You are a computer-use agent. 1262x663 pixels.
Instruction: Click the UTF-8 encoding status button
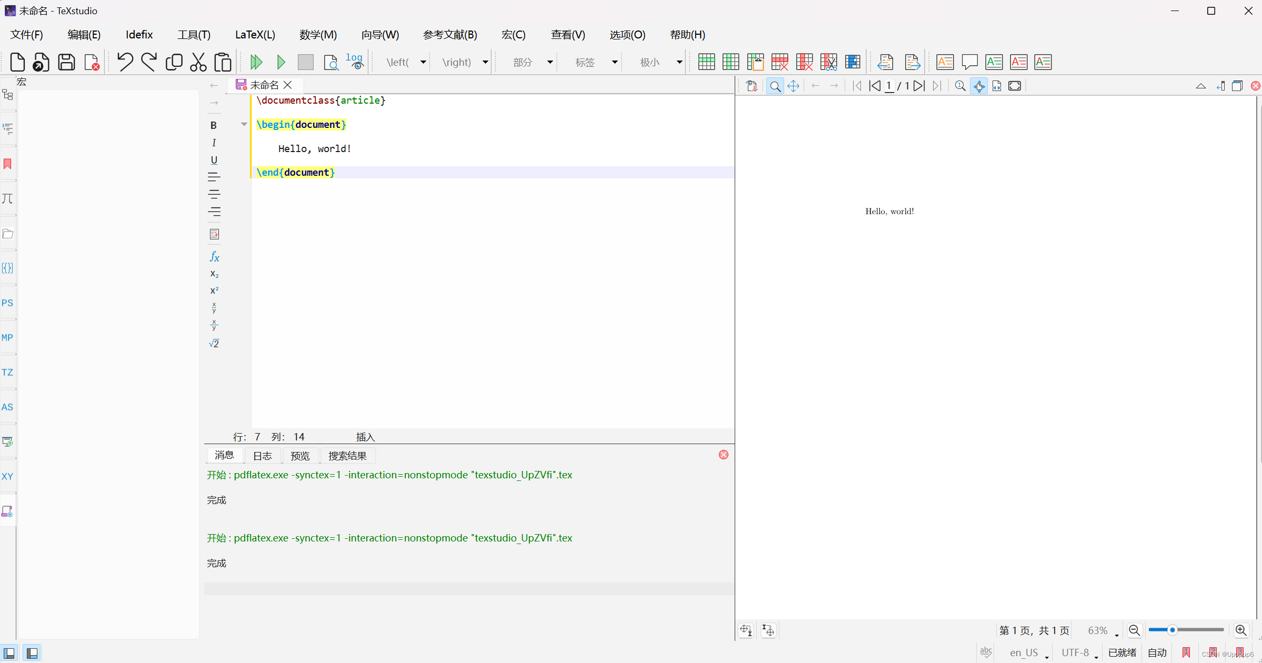click(1076, 652)
